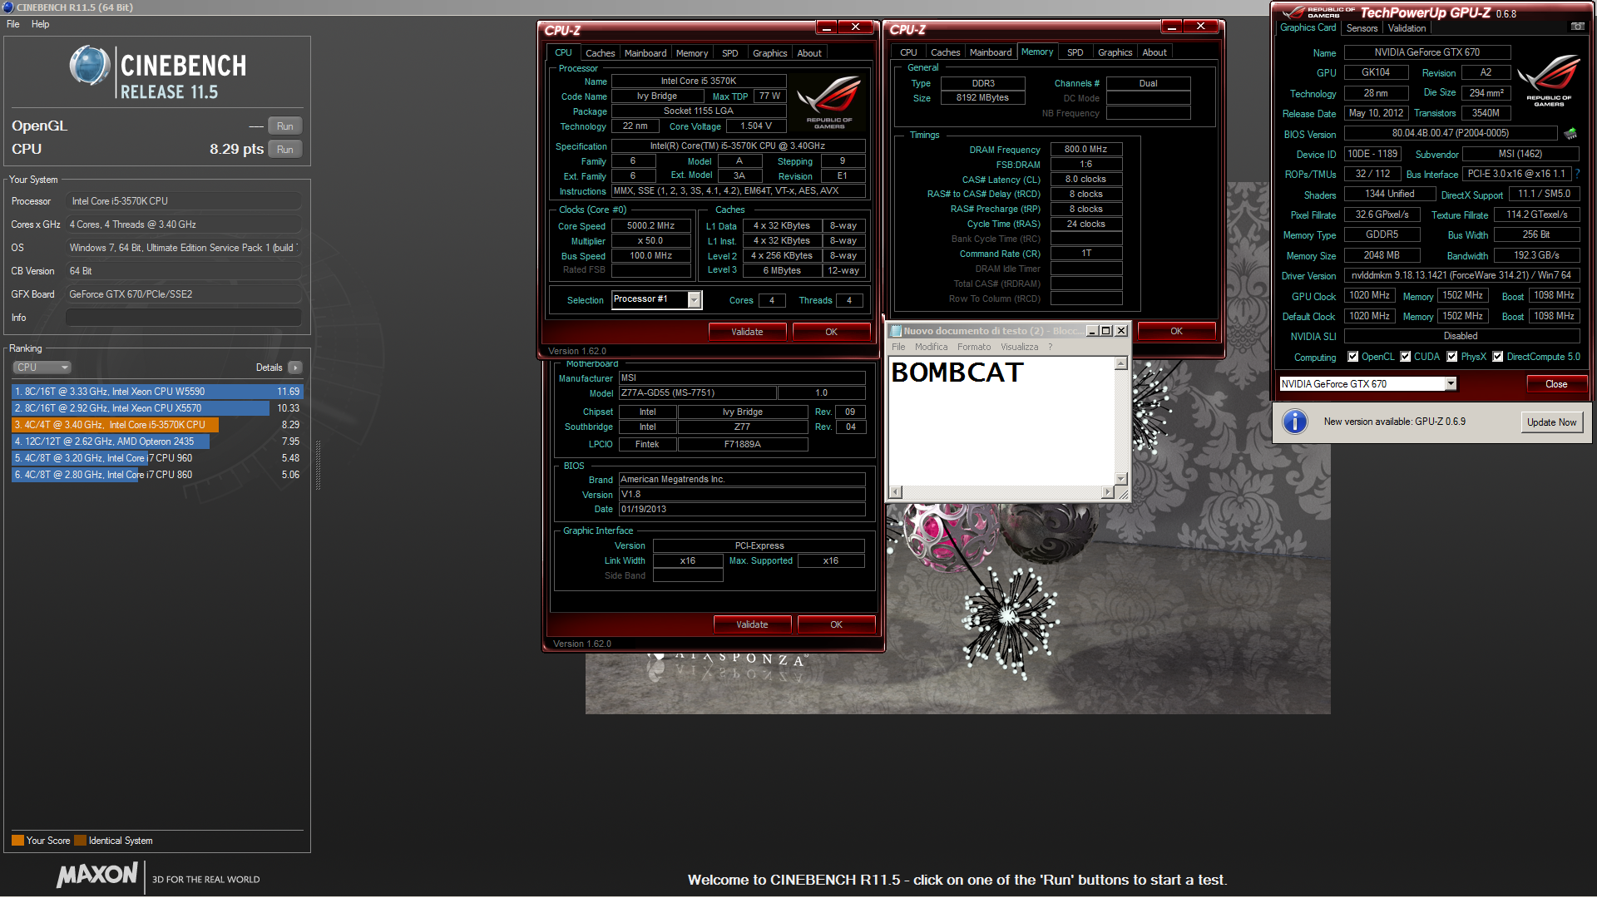Open Formato menu in Notepad

[974, 348]
